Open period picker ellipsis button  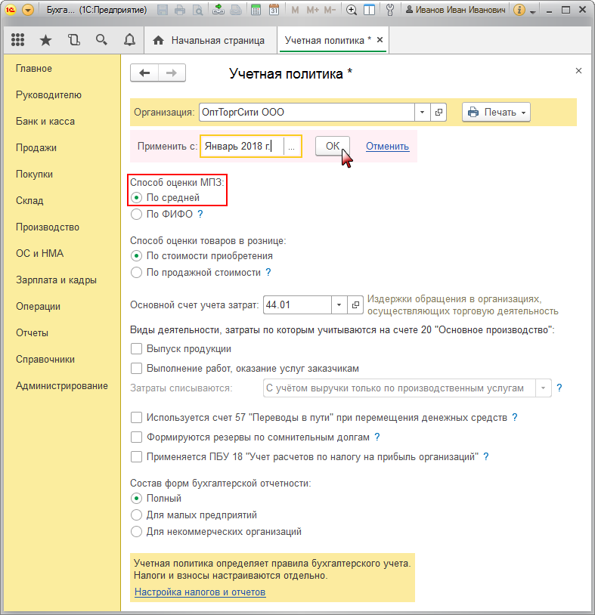(x=292, y=147)
